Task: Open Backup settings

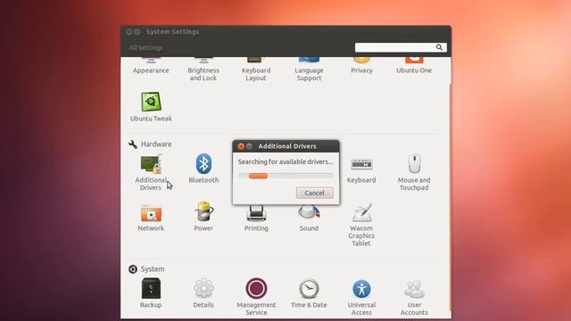Action: click(151, 293)
